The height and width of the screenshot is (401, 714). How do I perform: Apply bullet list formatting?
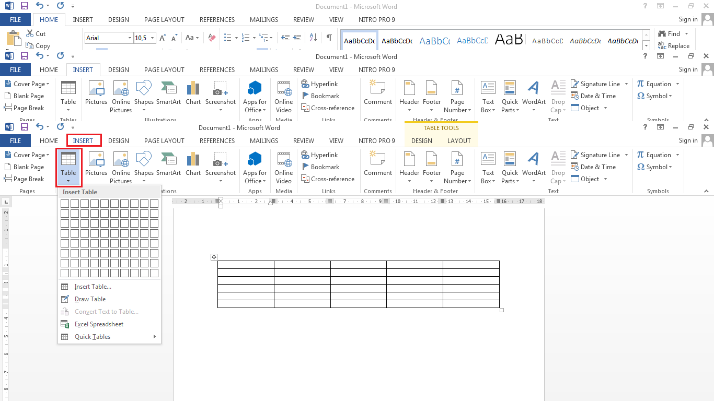click(x=227, y=38)
